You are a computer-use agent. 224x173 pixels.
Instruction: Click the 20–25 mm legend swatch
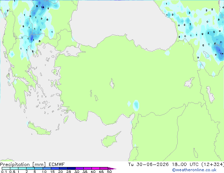click(63, 168)
